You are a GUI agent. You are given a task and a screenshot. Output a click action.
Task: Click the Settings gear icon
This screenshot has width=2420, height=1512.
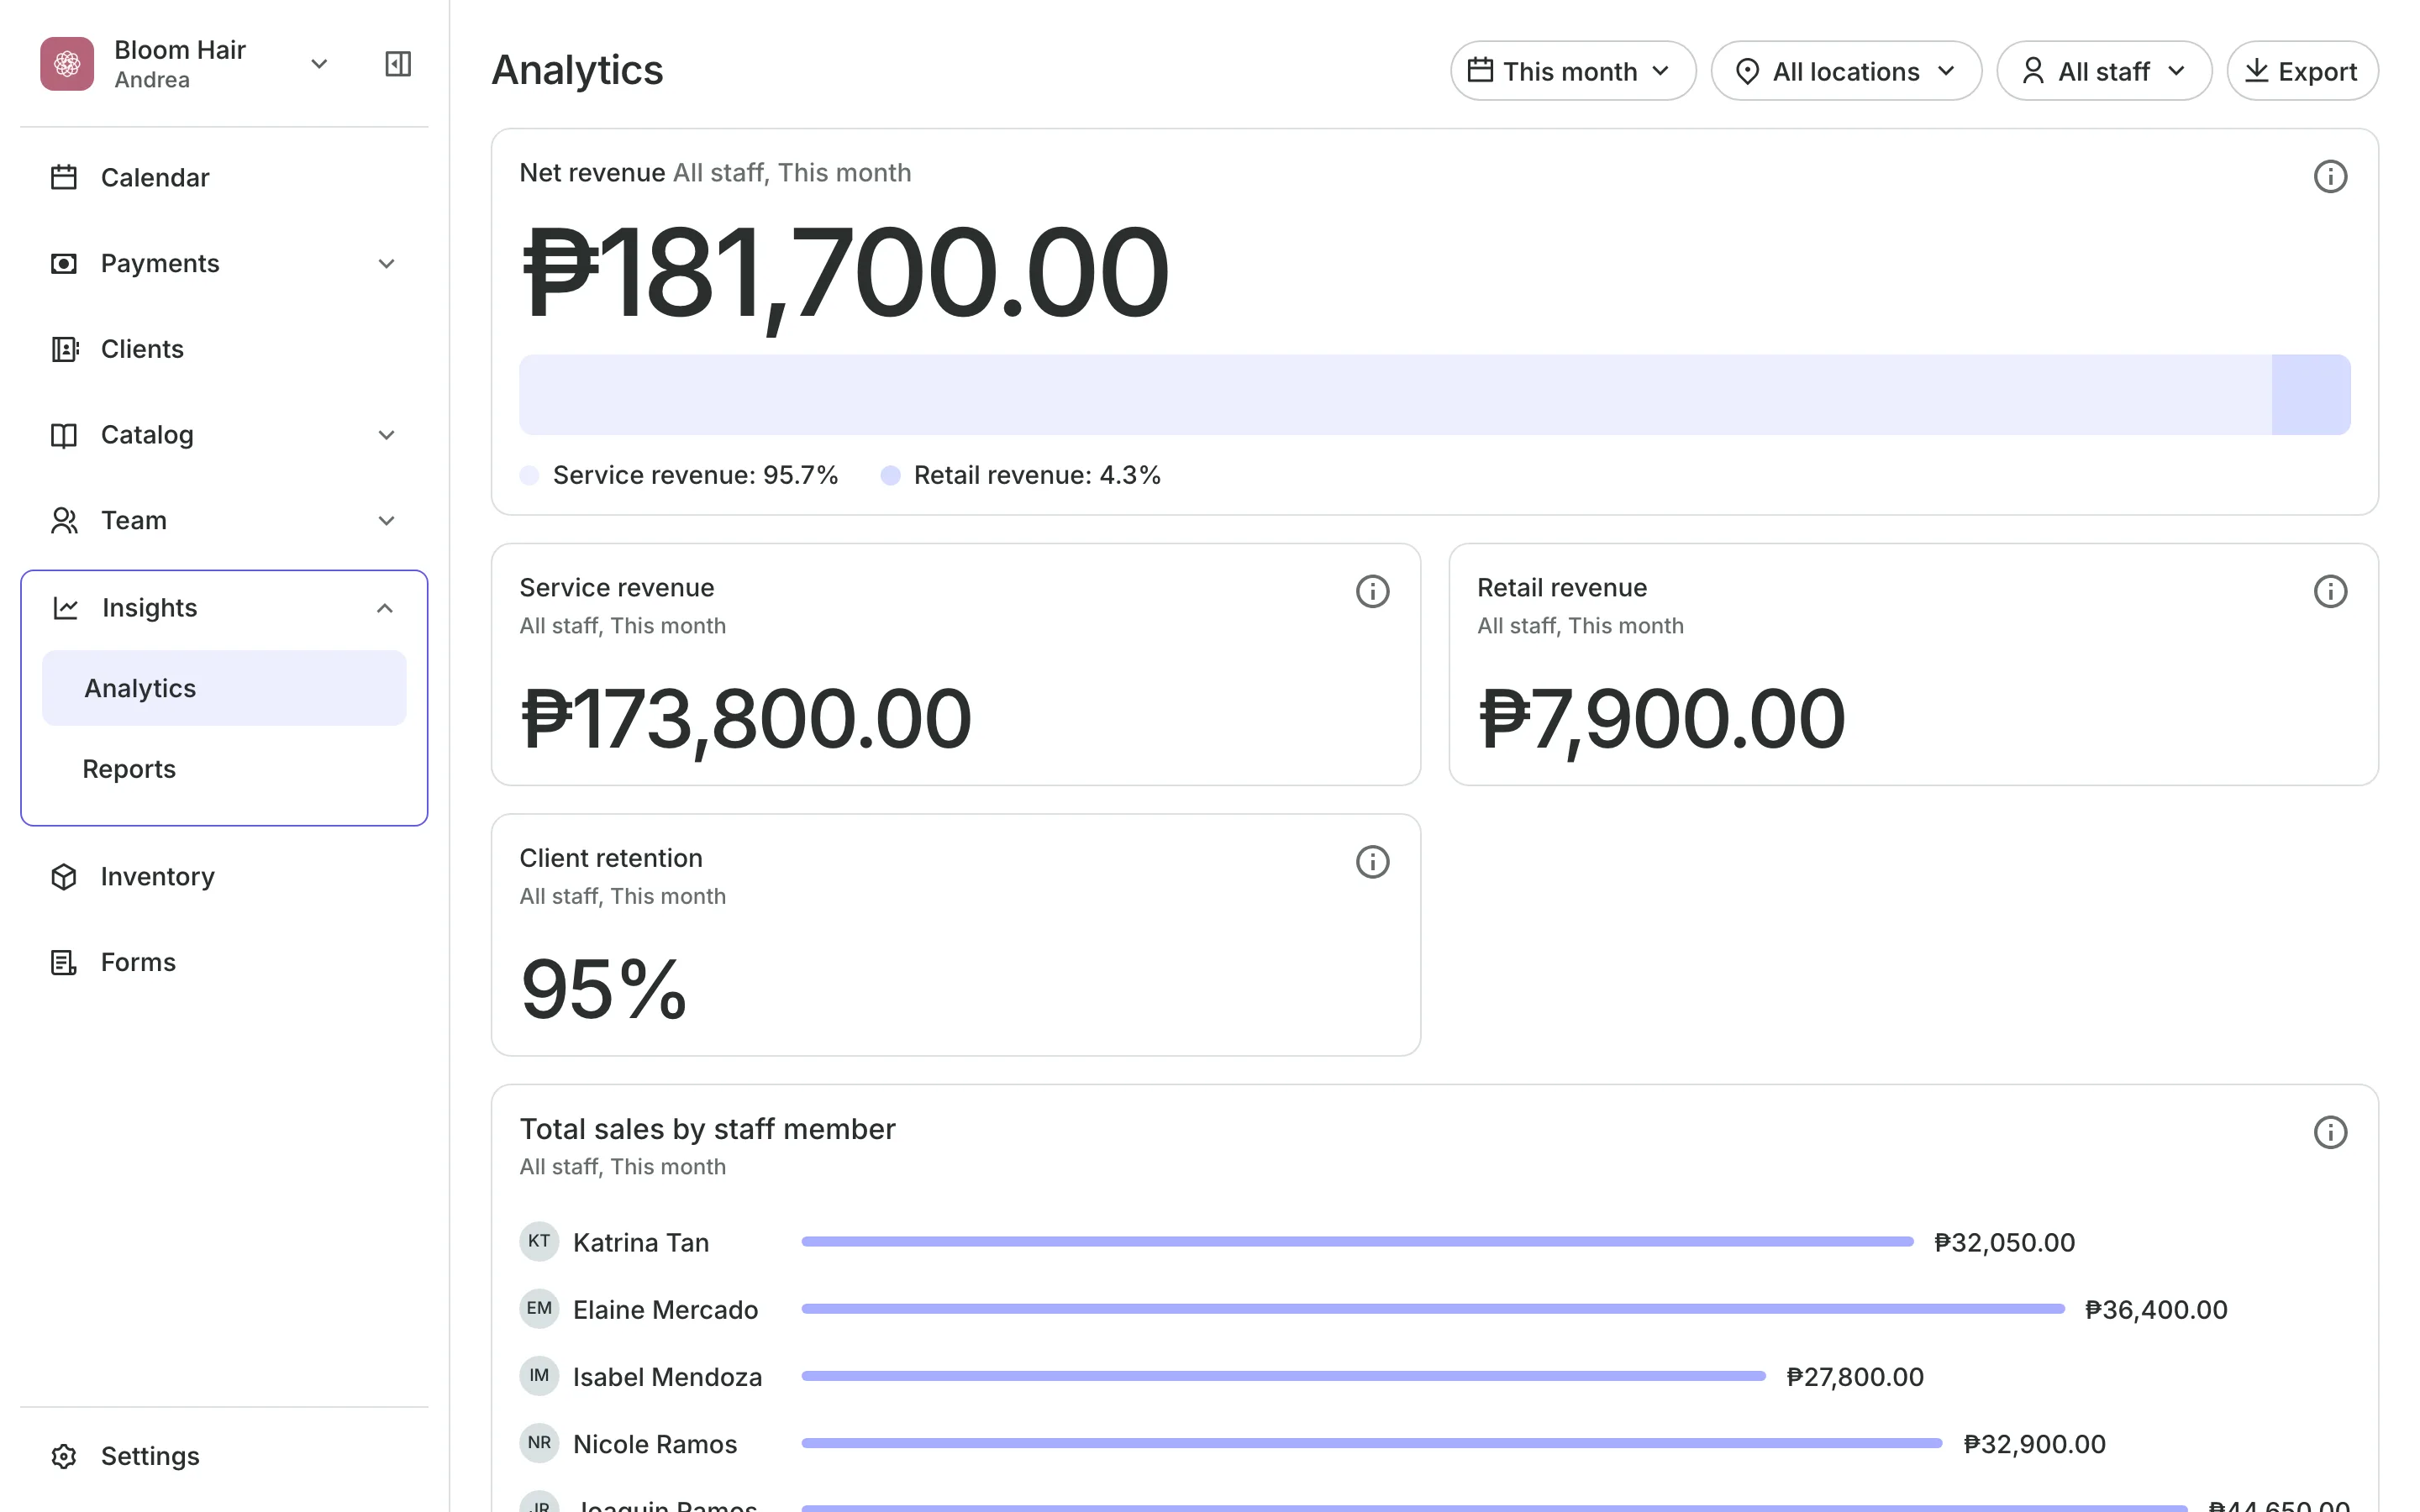pos(64,1456)
